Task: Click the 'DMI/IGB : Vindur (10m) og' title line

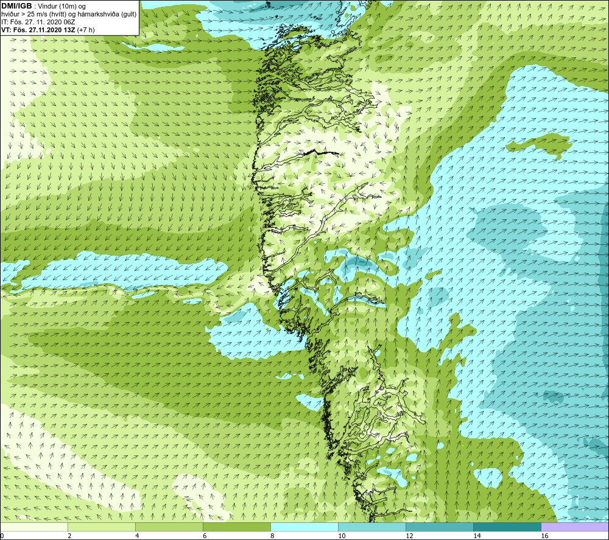Action: pyautogui.click(x=43, y=6)
